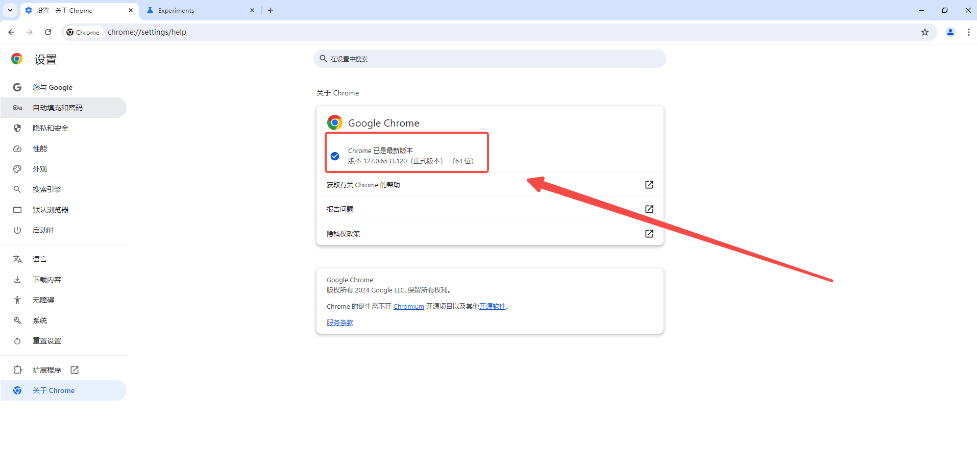Open 语言 settings section
This screenshot has height=470, width=977.
pos(63,259)
